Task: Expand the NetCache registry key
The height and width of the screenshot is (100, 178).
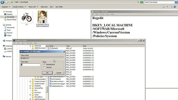Action: click(x=30, y=46)
